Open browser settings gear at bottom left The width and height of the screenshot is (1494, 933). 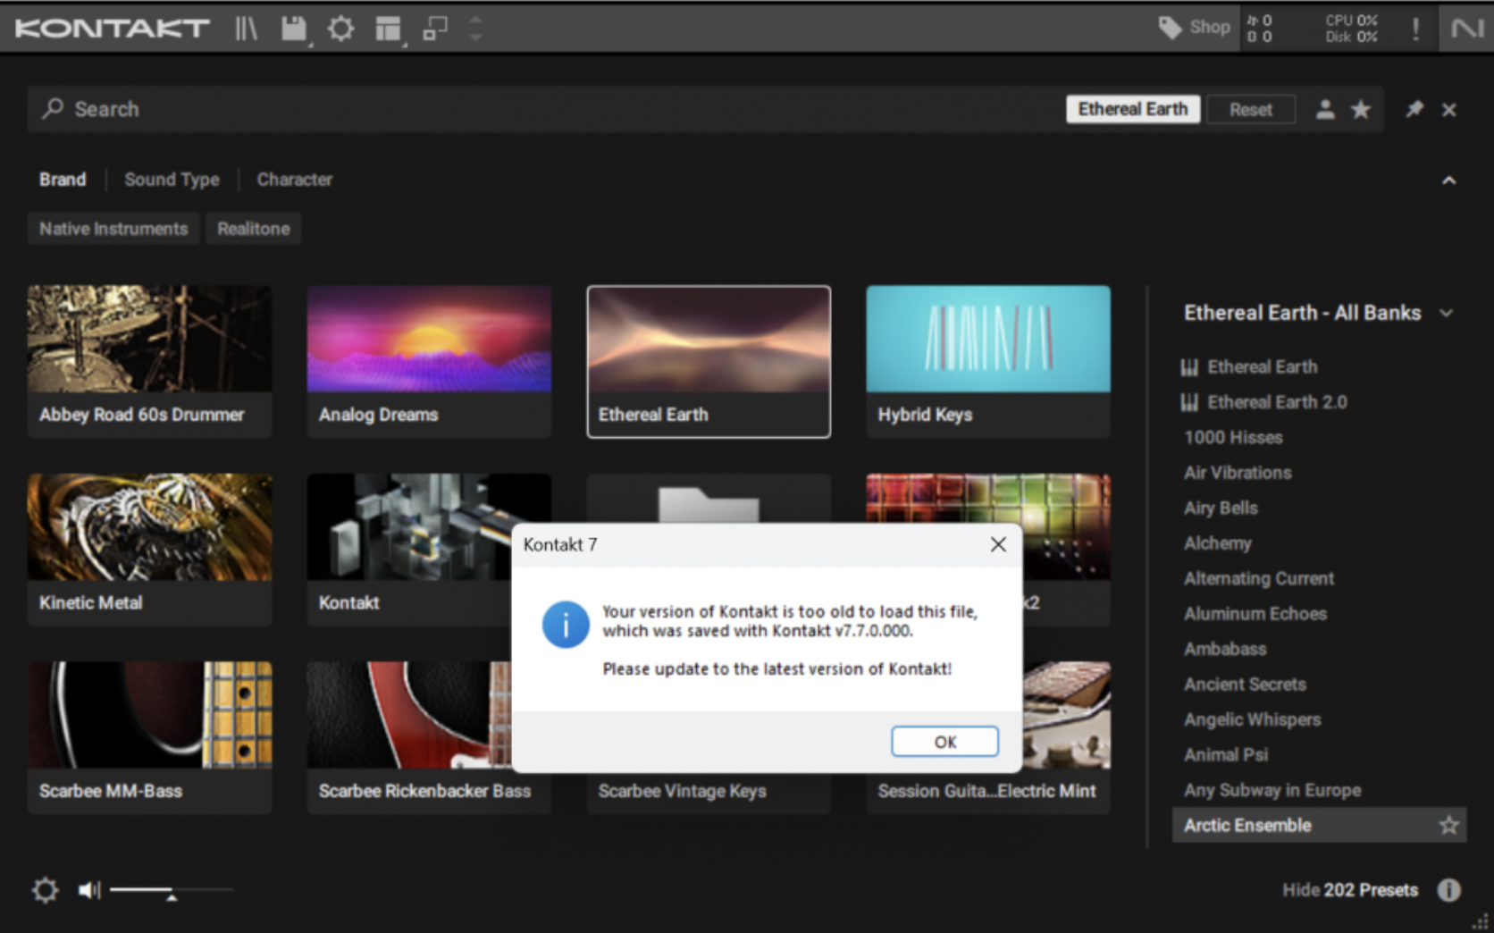45,890
